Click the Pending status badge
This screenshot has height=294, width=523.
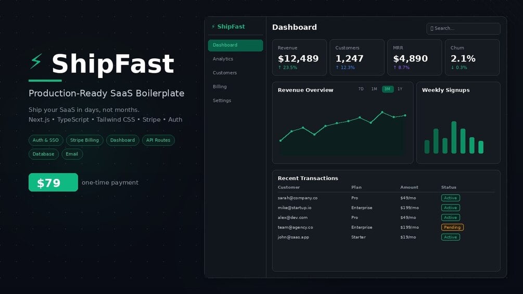pyautogui.click(x=452, y=227)
